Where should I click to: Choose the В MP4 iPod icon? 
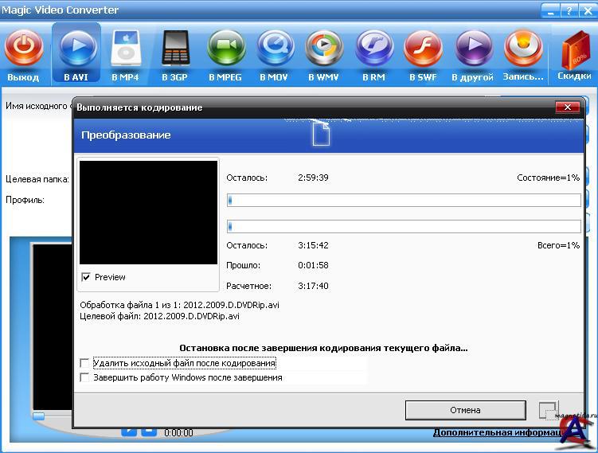click(125, 48)
